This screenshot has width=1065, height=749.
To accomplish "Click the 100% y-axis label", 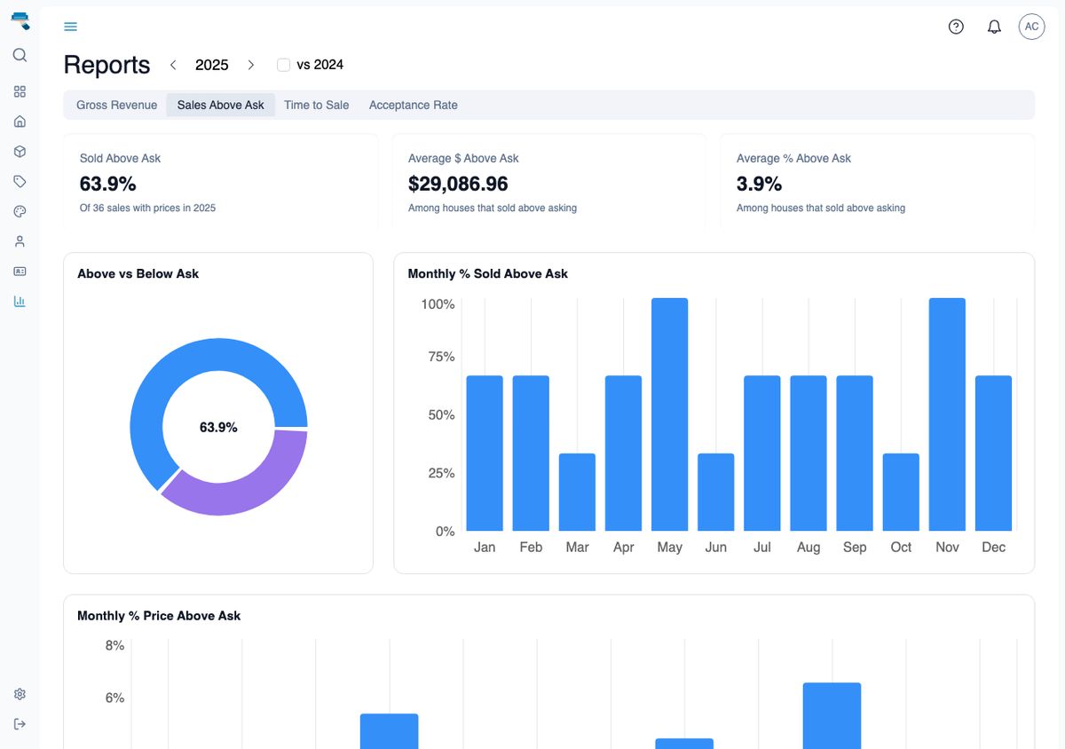I will tap(438, 304).
